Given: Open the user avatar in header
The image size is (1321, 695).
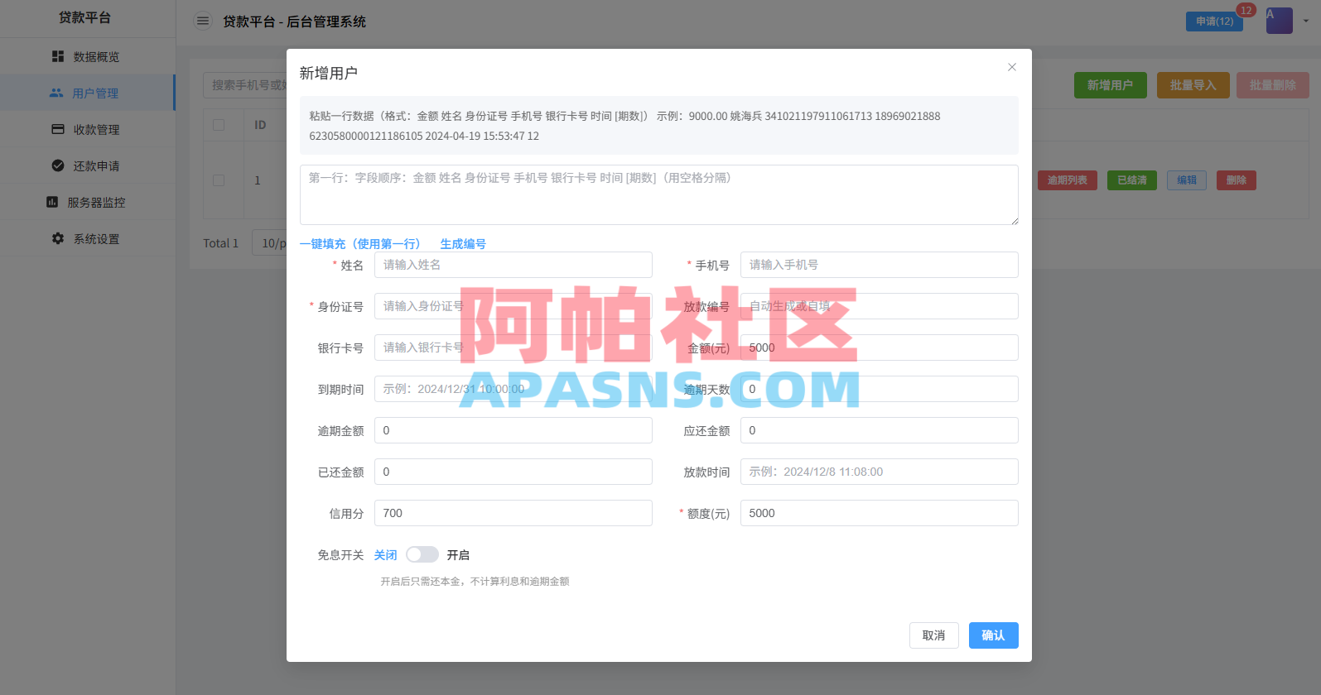Looking at the screenshot, I should click(x=1280, y=21).
